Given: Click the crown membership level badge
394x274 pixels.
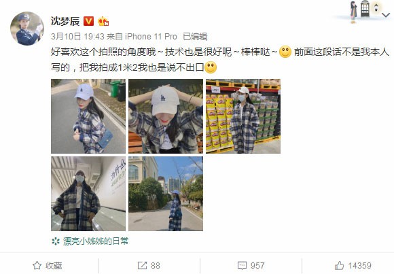Looking at the screenshot, I should [x=103, y=21].
